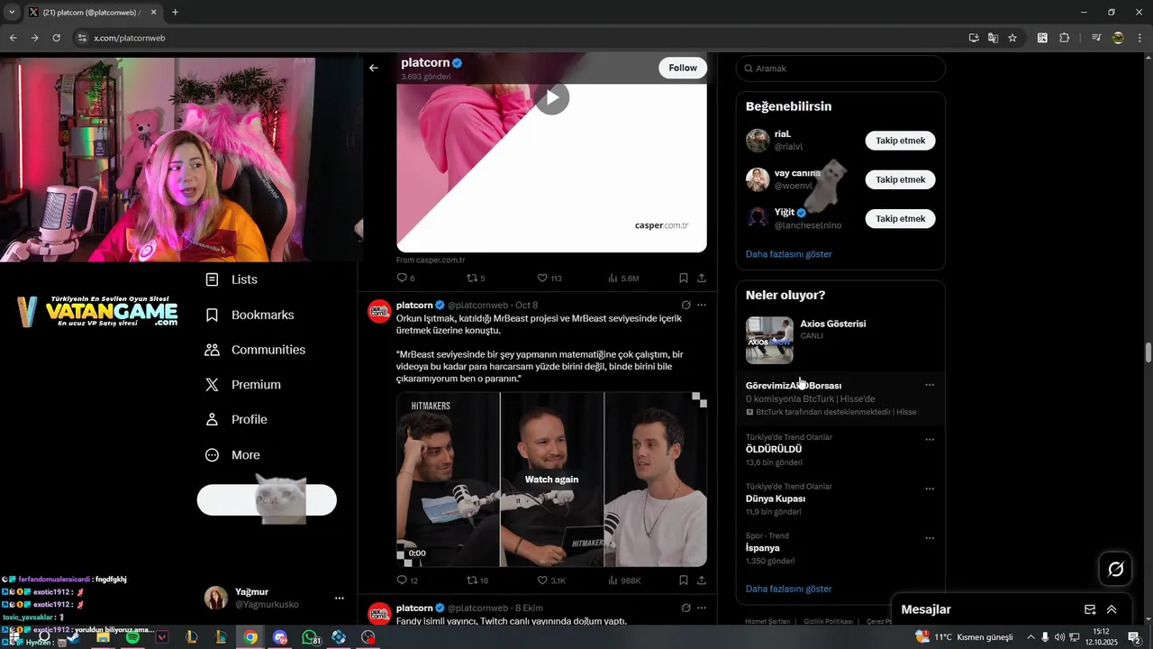Open account options next to Yağmur
Viewport: 1153px width, 649px height.
click(340, 598)
